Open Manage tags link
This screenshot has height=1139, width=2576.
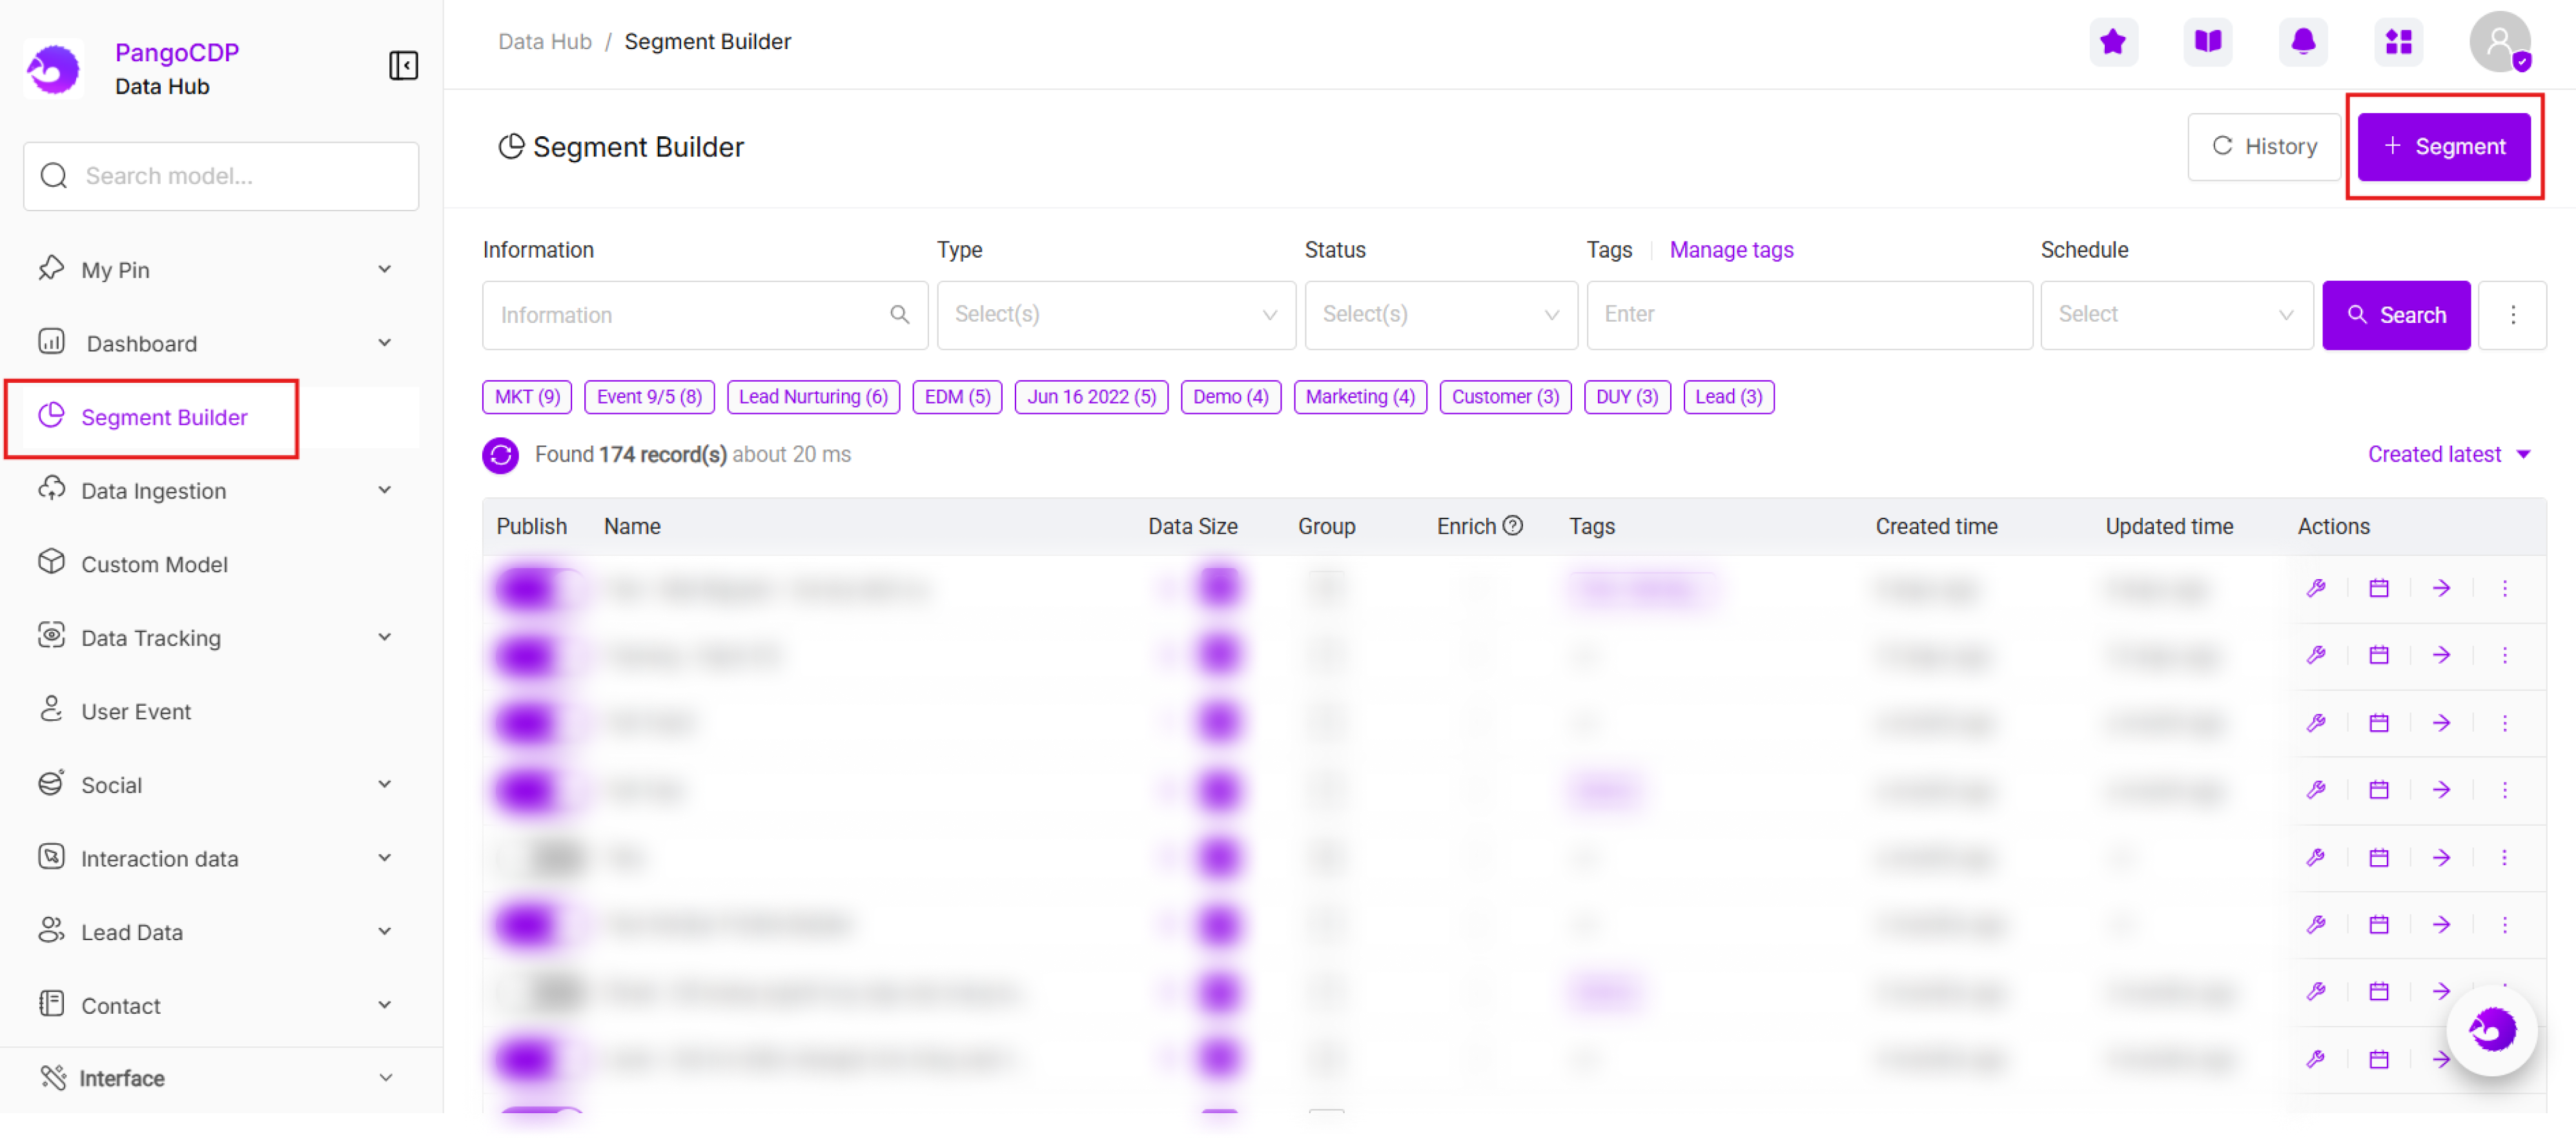pos(1731,250)
